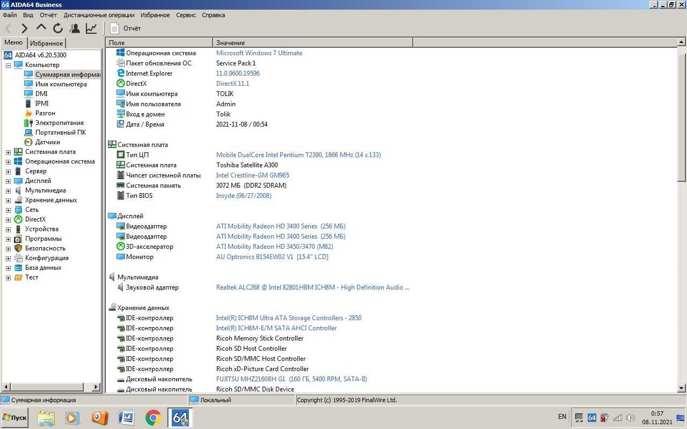Viewport: 687px width, 429px height.
Task: Click main list vertical scrollbar down arrow
Action: [x=682, y=388]
